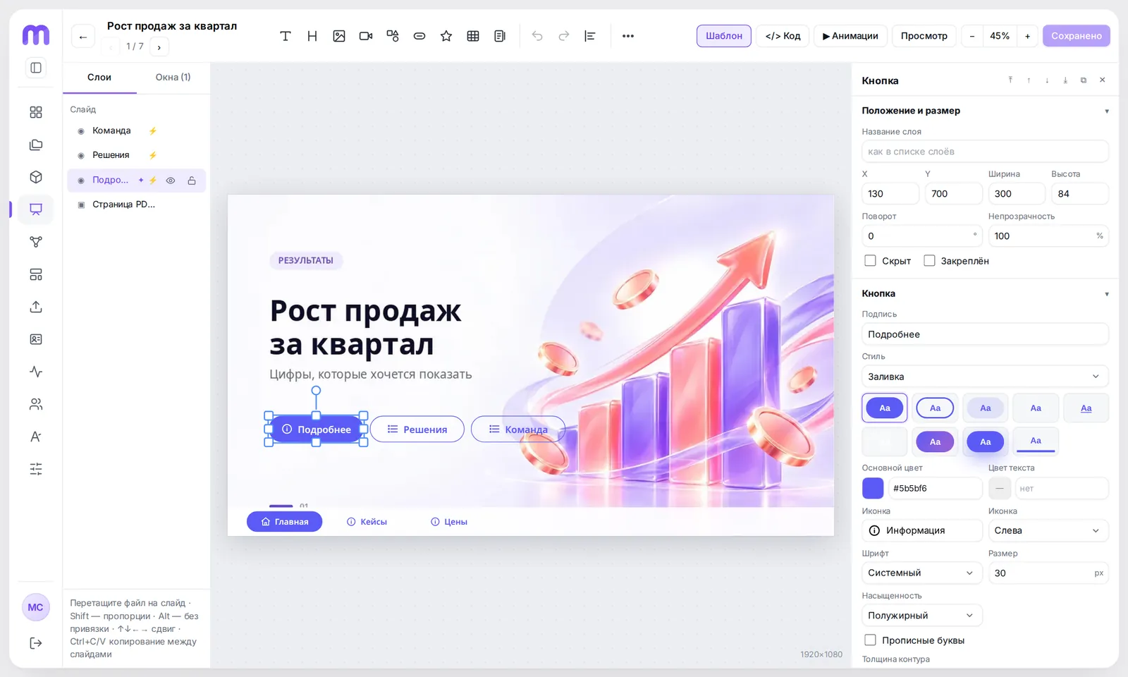Viewport: 1128px width, 677px height.
Task: Toggle the sidebar panel icon
Action: pyautogui.click(x=36, y=68)
